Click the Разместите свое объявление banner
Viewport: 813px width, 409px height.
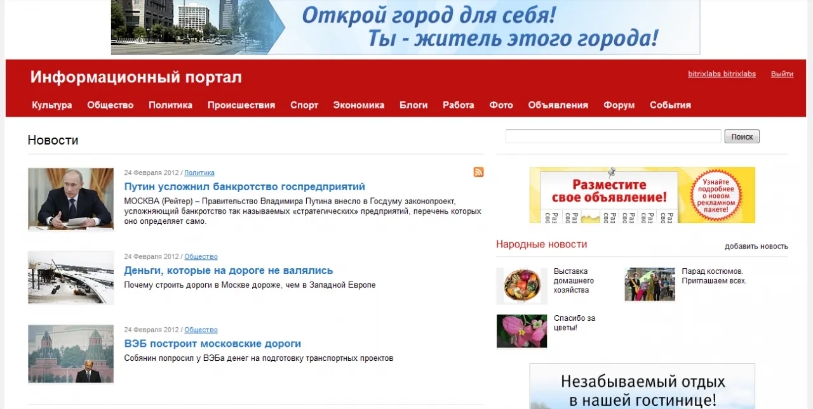642,195
